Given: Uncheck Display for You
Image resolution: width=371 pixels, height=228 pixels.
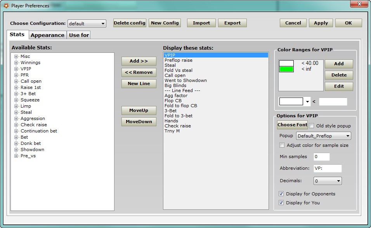Looking at the screenshot, I should click(x=281, y=203).
